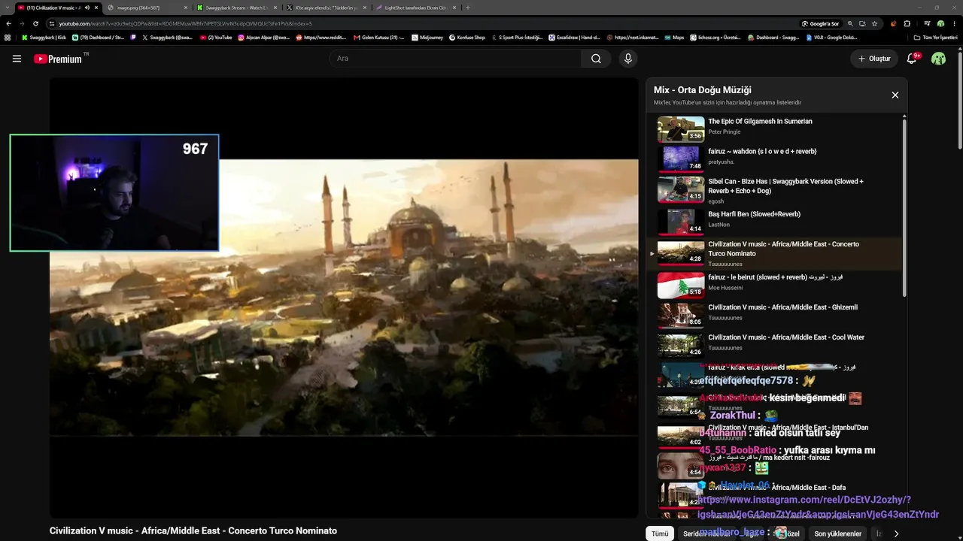This screenshot has width=963, height=541.
Task: Click the YouTube address bar URL
Action: coord(185,23)
